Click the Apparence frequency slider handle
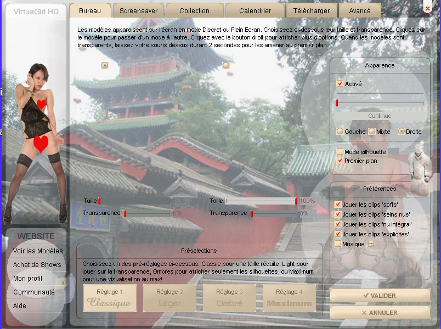This screenshot has height=329, width=441. (337, 103)
